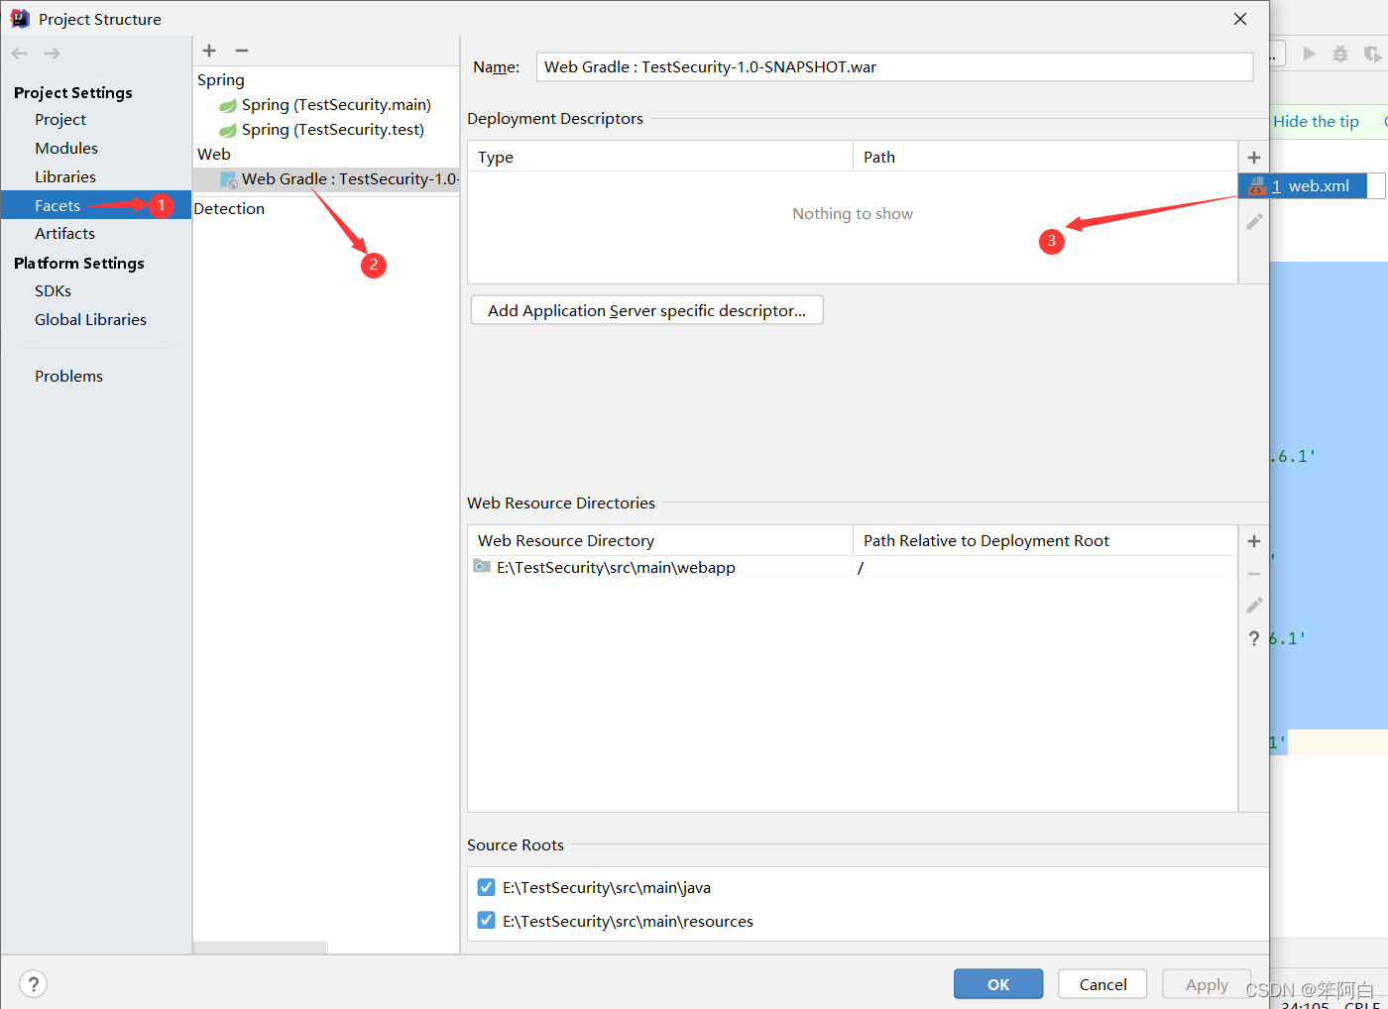Image resolution: width=1388 pixels, height=1009 pixels.
Task: Click the IntelliJ Project Structure window icon
Action: click(20, 19)
